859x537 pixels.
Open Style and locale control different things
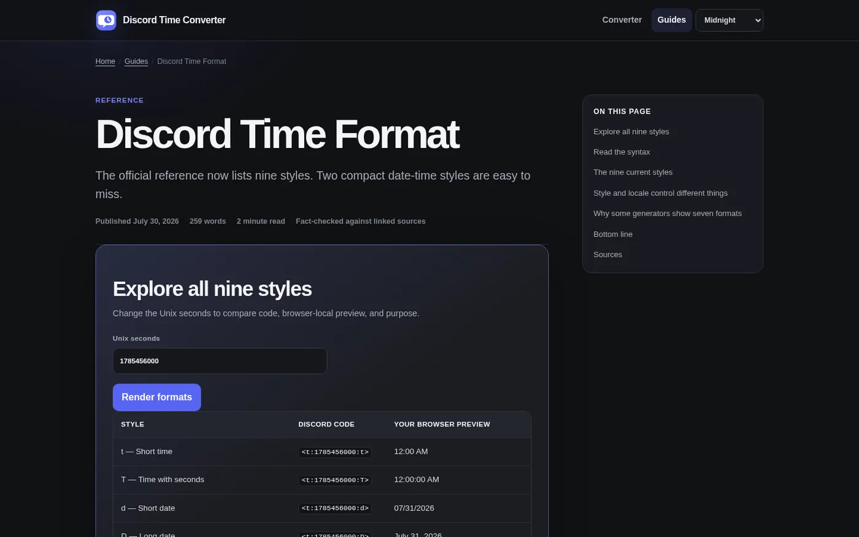point(660,193)
